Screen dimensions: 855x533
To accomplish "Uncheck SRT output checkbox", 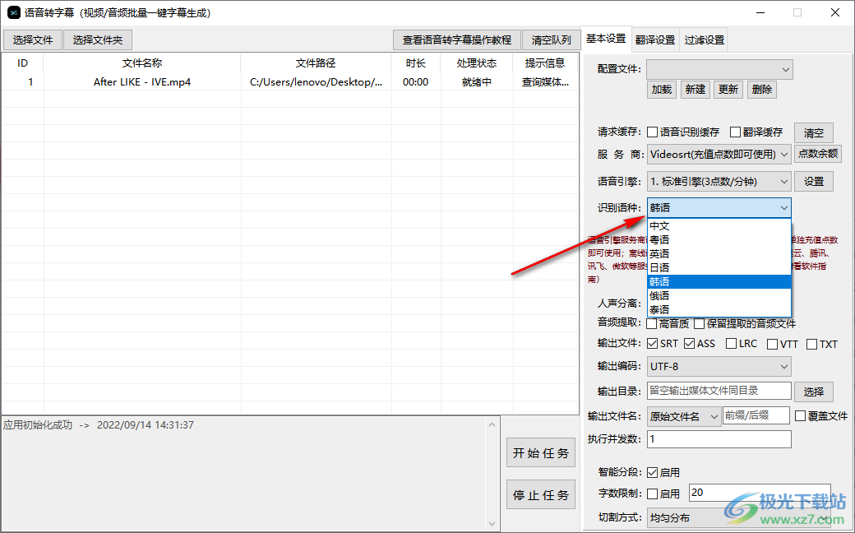I will [653, 344].
